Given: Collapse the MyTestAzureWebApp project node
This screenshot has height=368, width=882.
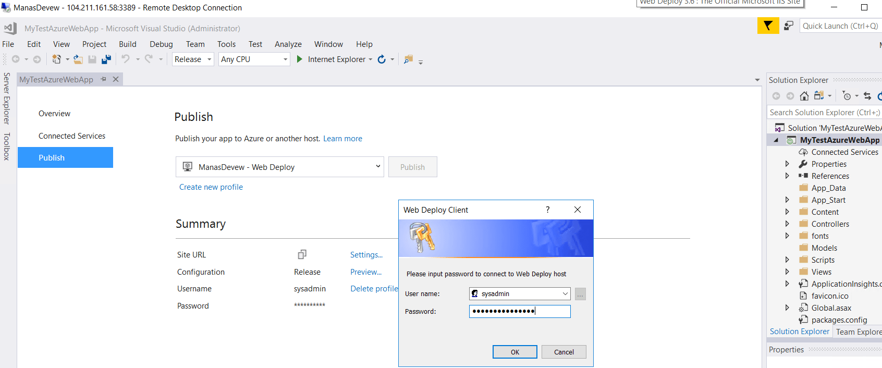Looking at the screenshot, I should click(776, 140).
